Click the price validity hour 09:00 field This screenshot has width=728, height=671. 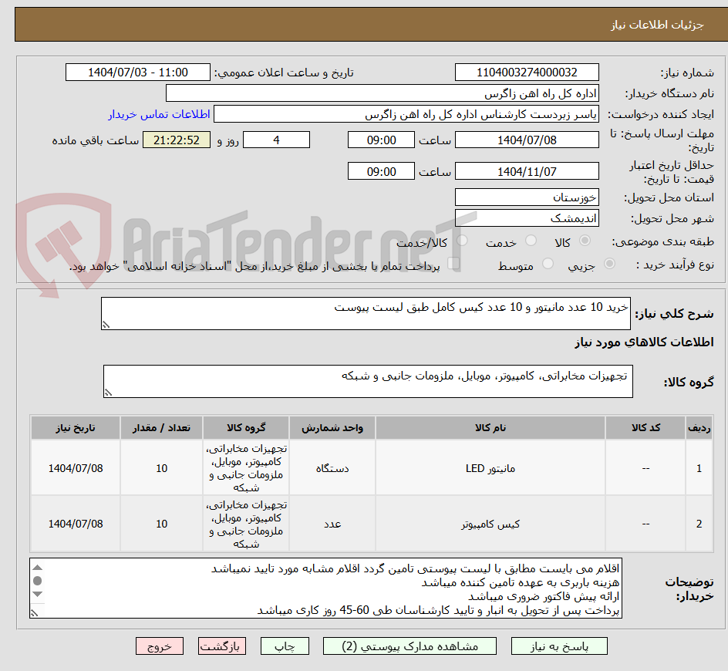381,171
